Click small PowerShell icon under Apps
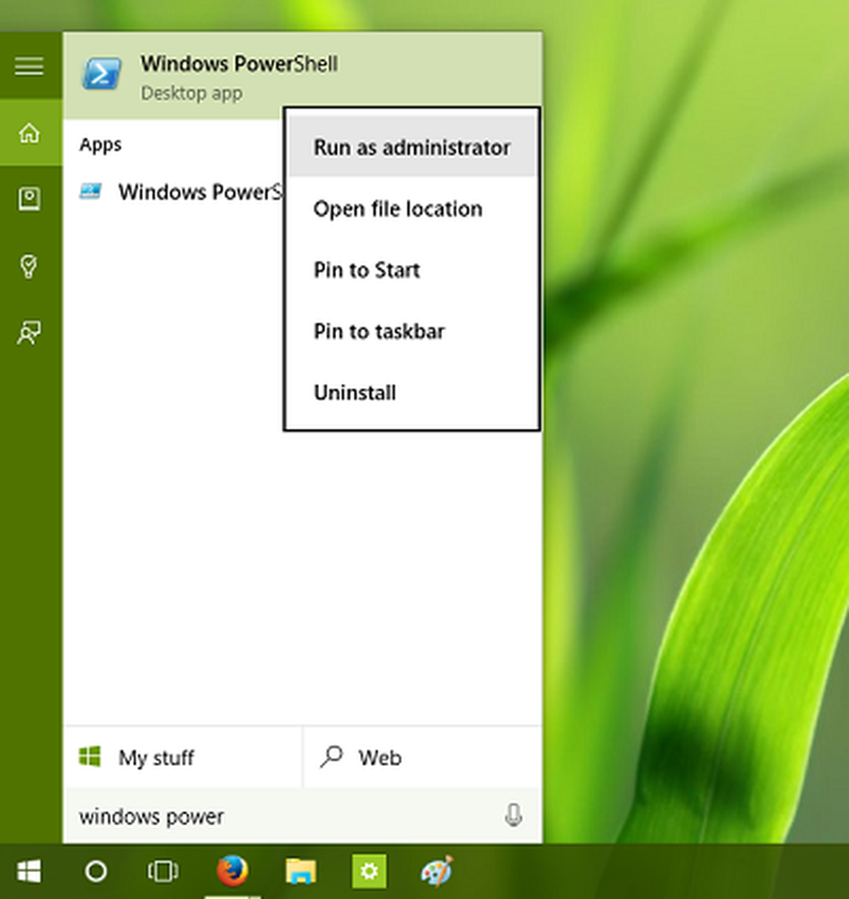 [x=91, y=191]
